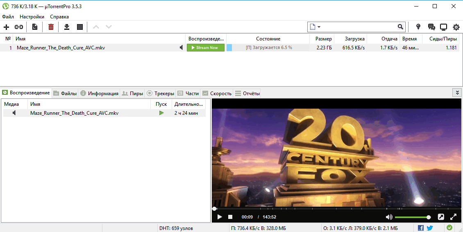Image resolution: width=463 pixels, height=232 pixels.
Task: Sort by Размер column header
Action: coord(322,39)
